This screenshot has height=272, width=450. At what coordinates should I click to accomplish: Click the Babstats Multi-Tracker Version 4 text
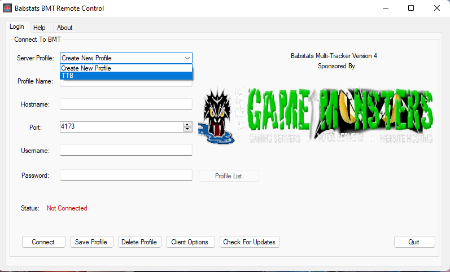[334, 56]
